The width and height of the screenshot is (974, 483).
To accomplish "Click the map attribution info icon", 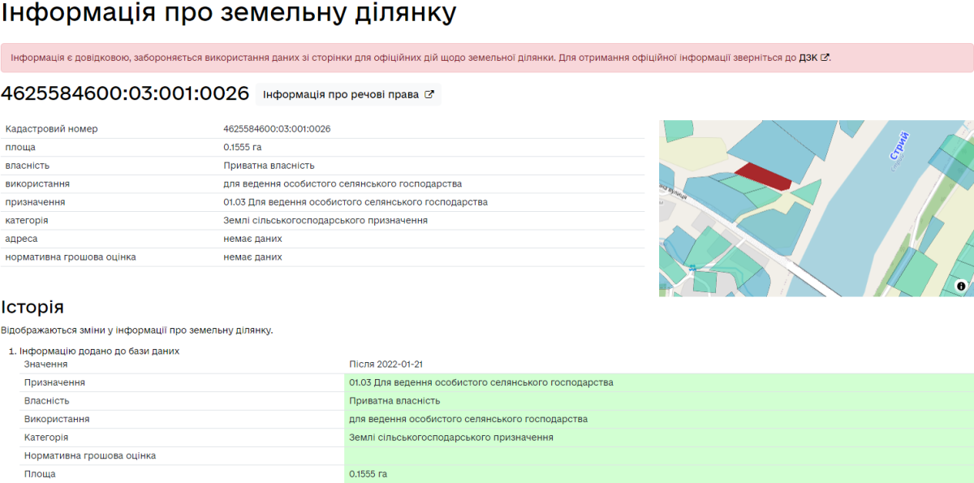I will click(961, 286).
